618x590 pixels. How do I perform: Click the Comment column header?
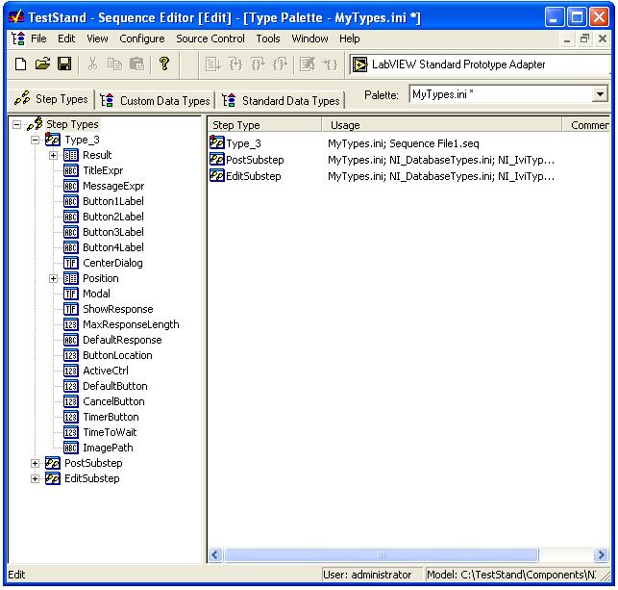point(586,125)
